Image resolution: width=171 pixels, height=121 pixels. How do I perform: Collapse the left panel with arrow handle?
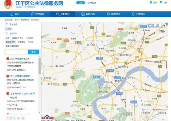[42, 74]
